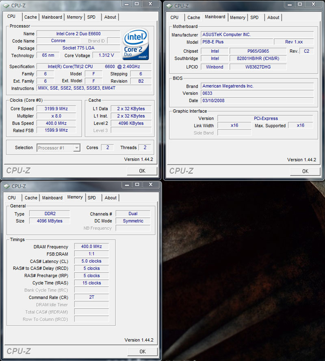Switch to Cache tab in CPU window
Screen dimensions: 325x361
tap(31, 17)
